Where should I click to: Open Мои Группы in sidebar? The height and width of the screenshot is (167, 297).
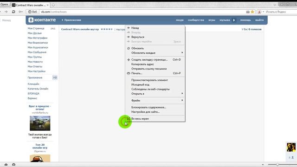35,57
